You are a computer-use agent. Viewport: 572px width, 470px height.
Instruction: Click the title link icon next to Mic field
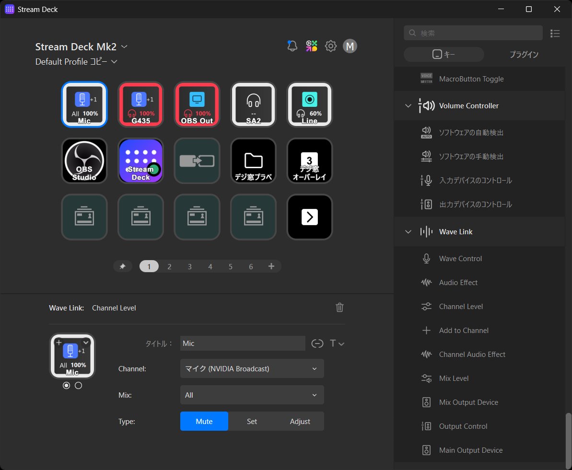pyautogui.click(x=317, y=344)
